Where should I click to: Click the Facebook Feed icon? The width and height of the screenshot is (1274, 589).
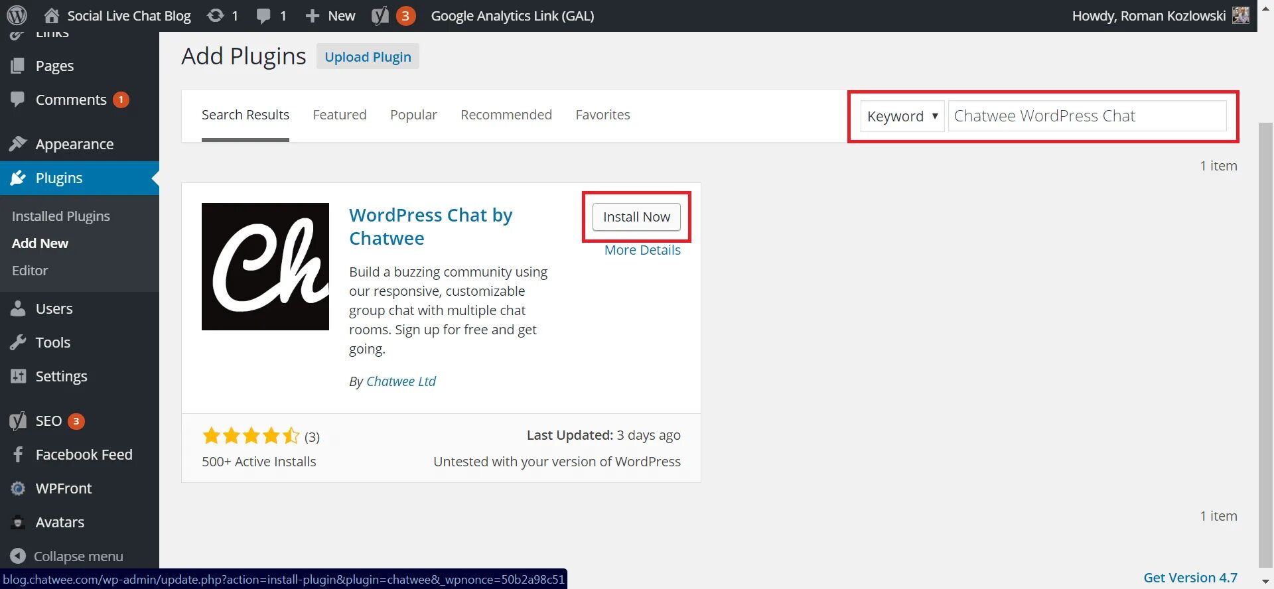pos(18,454)
